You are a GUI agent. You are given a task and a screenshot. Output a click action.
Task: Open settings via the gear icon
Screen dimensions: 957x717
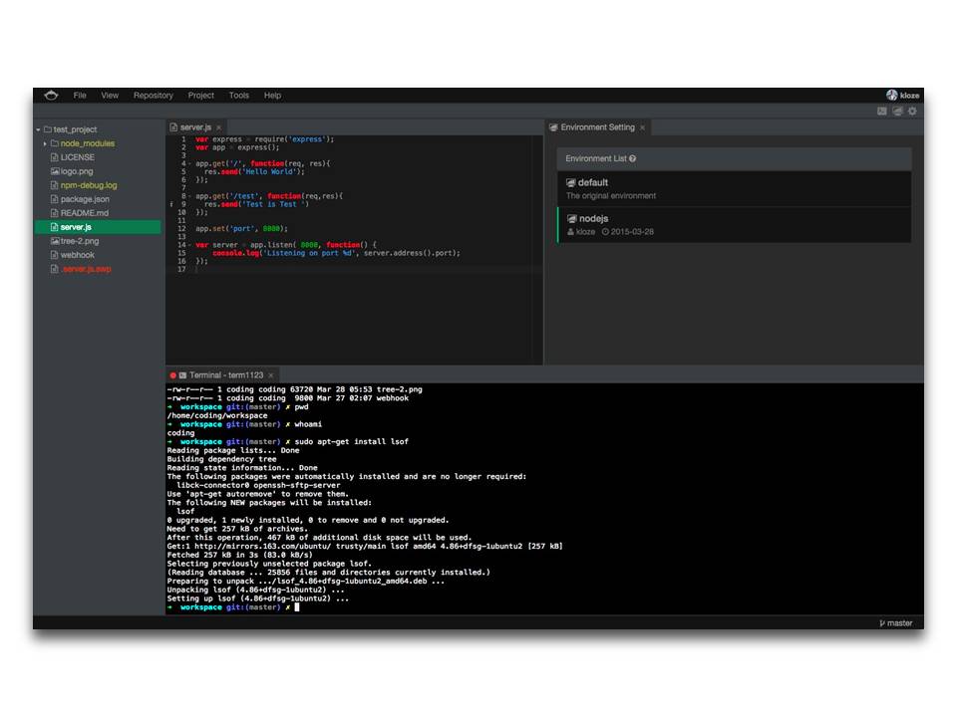coord(911,112)
